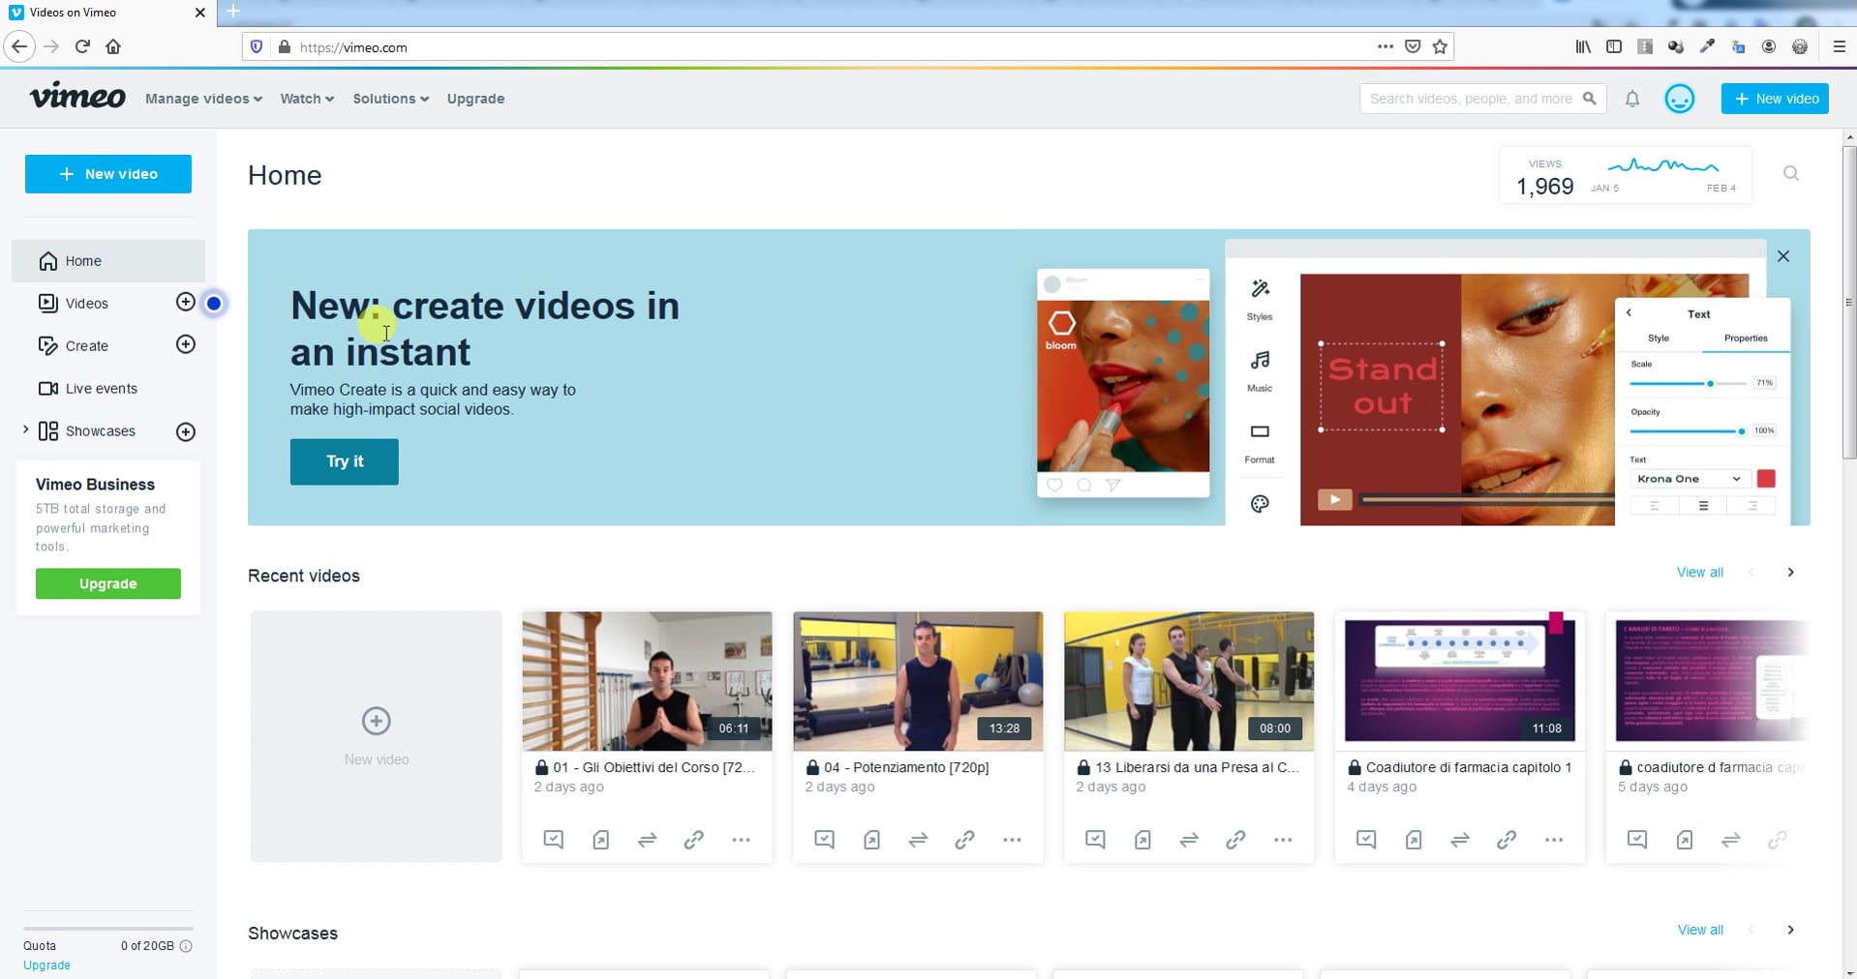The height and width of the screenshot is (979, 1857).
Task: Open more options for 04 - Potenziamento video
Action: click(1013, 840)
